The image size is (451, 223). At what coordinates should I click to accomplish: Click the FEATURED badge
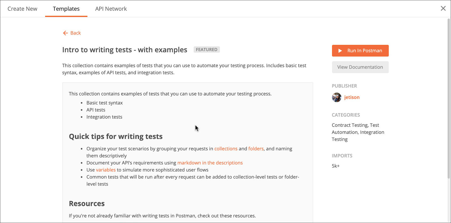207,50
